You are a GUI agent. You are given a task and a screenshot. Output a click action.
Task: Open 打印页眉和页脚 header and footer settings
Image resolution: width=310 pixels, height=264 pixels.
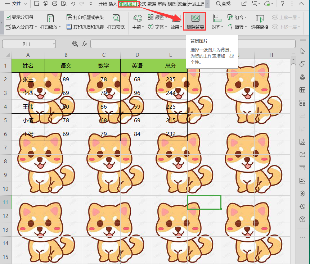[x=85, y=27]
